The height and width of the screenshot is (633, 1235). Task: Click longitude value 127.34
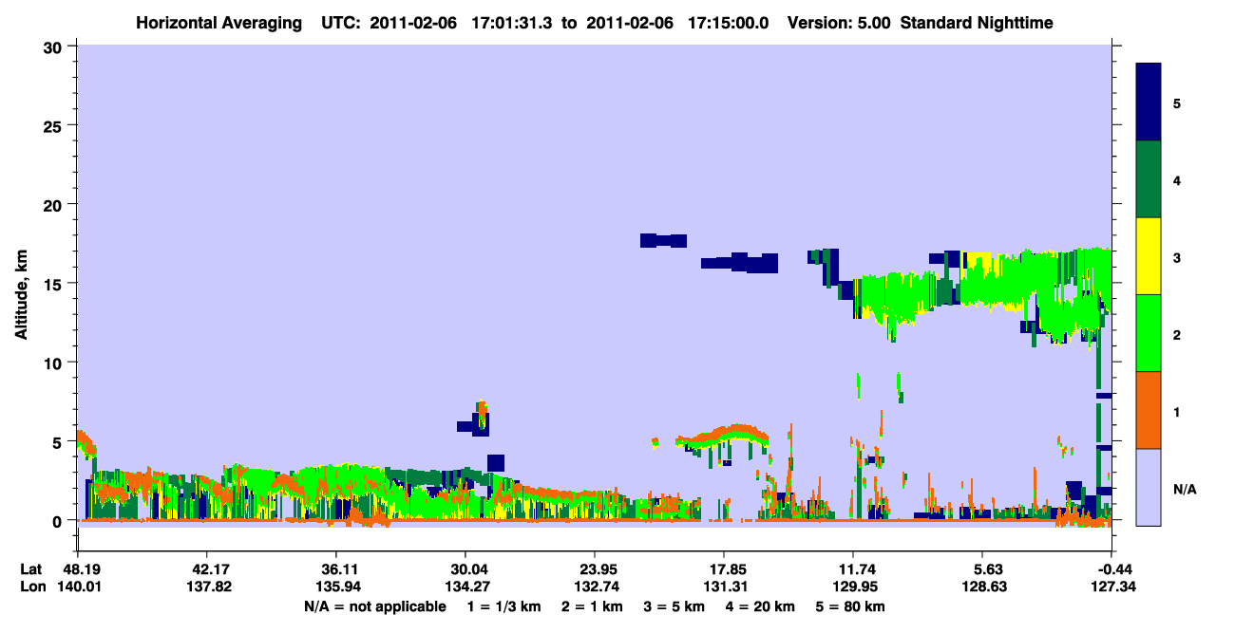[1113, 586]
